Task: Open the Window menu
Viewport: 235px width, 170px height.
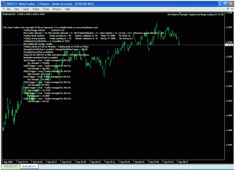Action: (57, 9)
